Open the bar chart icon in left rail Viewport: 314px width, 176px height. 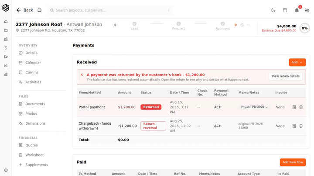(x=6, y=74)
